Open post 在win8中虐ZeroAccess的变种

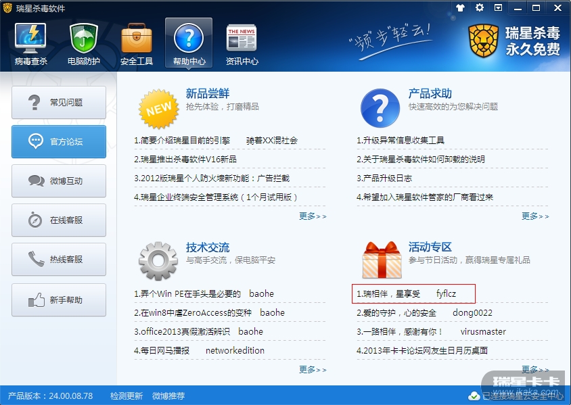[x=193, y=312]
